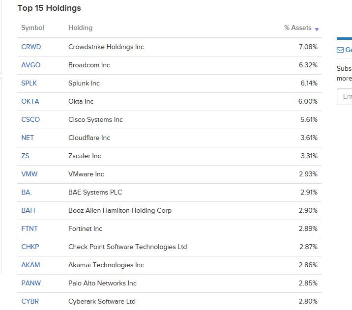Screen dimensions: 352x310
Task: Select Booz Allen Hamilton Holding Corp text
Action: [x=120, y=210]
